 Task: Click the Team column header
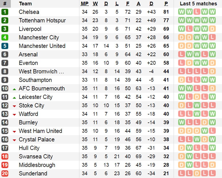25,4
